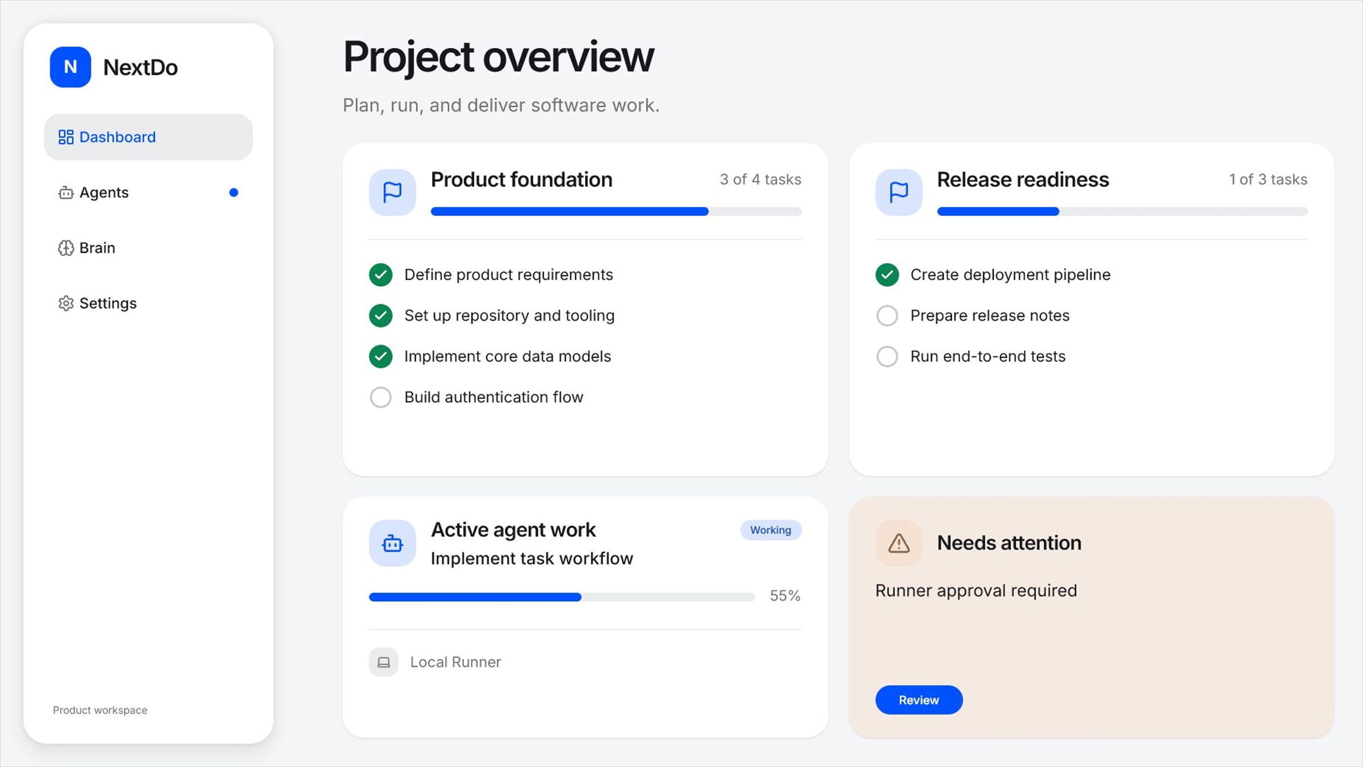Click the Product foundation progress bar

pos(616,211)
